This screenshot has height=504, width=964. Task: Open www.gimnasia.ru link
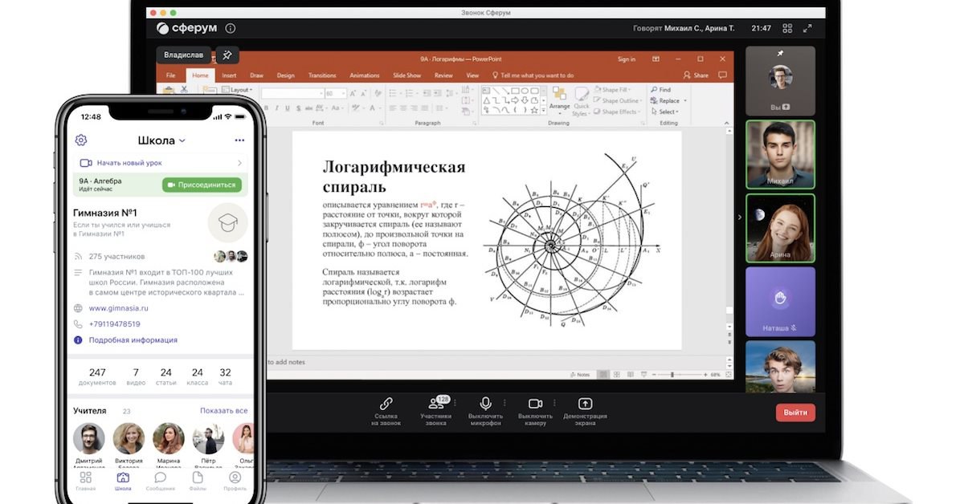(118, 308)
